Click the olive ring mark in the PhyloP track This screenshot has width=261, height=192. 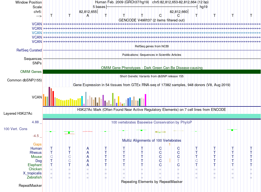(160, 132)
